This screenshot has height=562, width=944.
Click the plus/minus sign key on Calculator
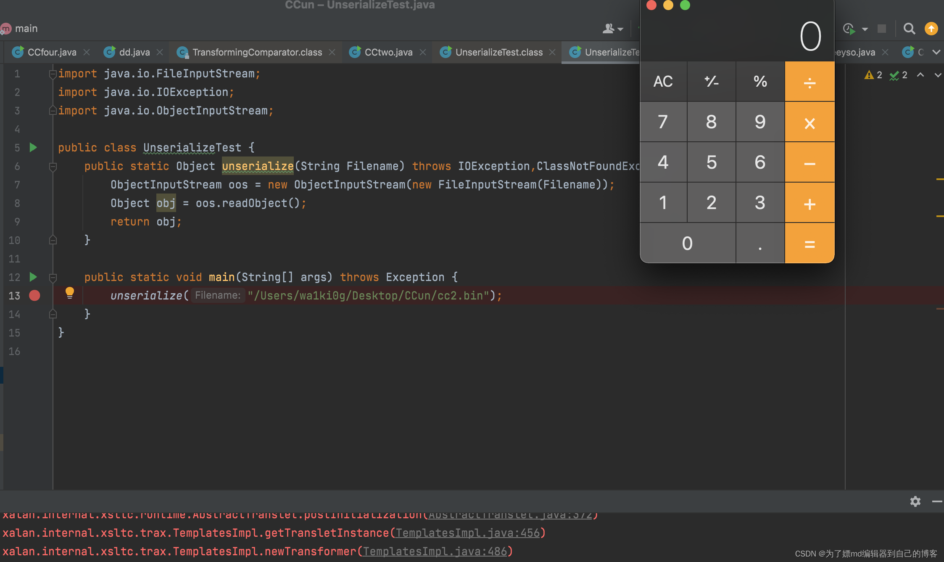pos(712,81)
